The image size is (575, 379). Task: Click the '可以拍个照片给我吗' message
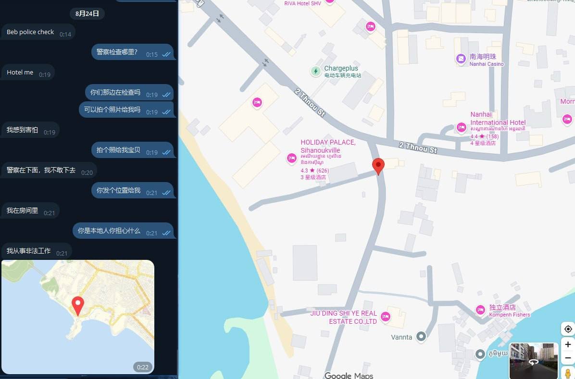click(x=126, y=110)
